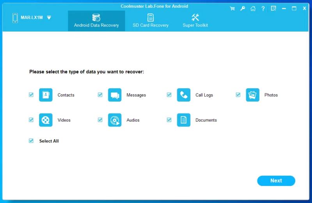Screen dimensions: 312x203
Task: Click the Messages chat bubble icon
Action: click(x=115, y=95)
